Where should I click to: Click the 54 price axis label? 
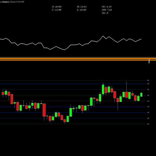(148, 90)
